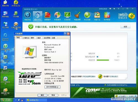Screen dimensions: 138x102
Task: Click the 返回 button in the 360 window
Action: (x=125, y=27)
